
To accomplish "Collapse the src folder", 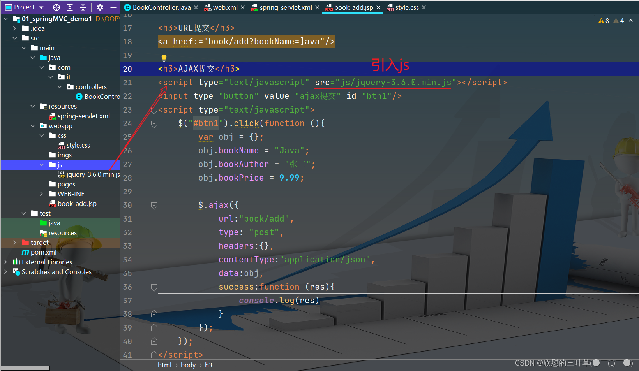I will (15, 38).
